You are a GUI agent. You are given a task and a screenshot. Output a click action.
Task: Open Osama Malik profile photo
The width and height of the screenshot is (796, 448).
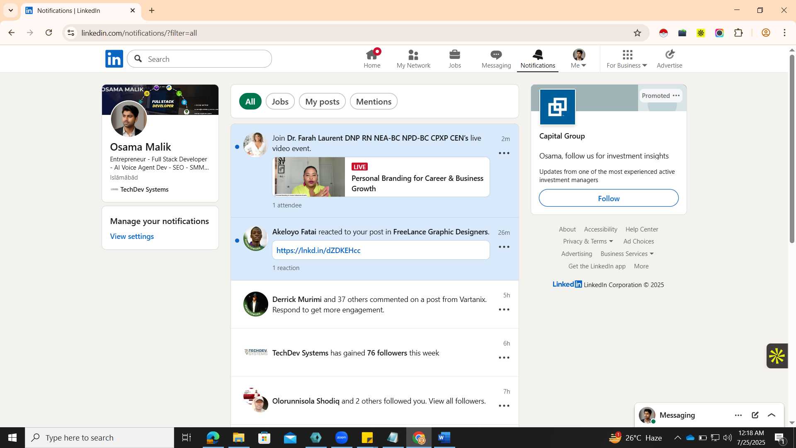129,119
